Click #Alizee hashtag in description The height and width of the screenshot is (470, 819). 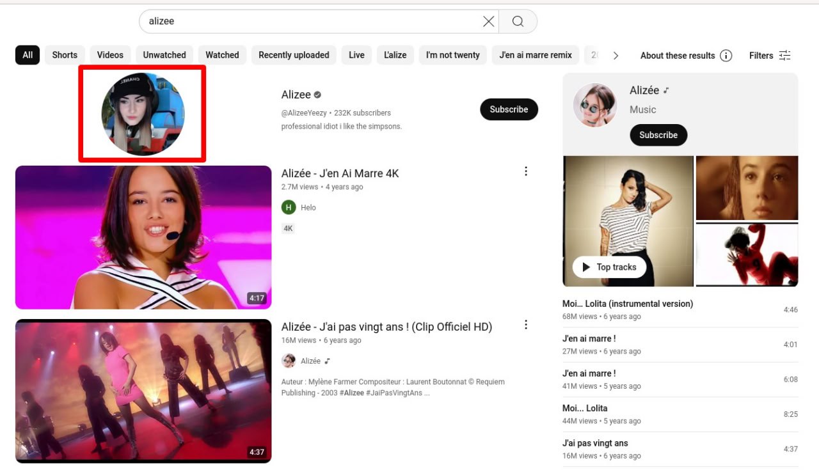pos(351,393)
